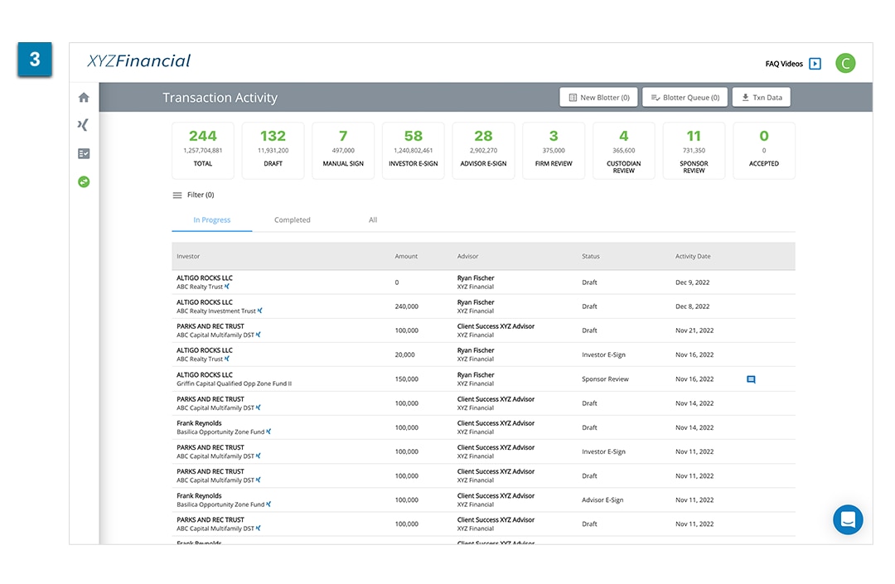
Task: Download Txn Data
Action: (x=761, y=98)
